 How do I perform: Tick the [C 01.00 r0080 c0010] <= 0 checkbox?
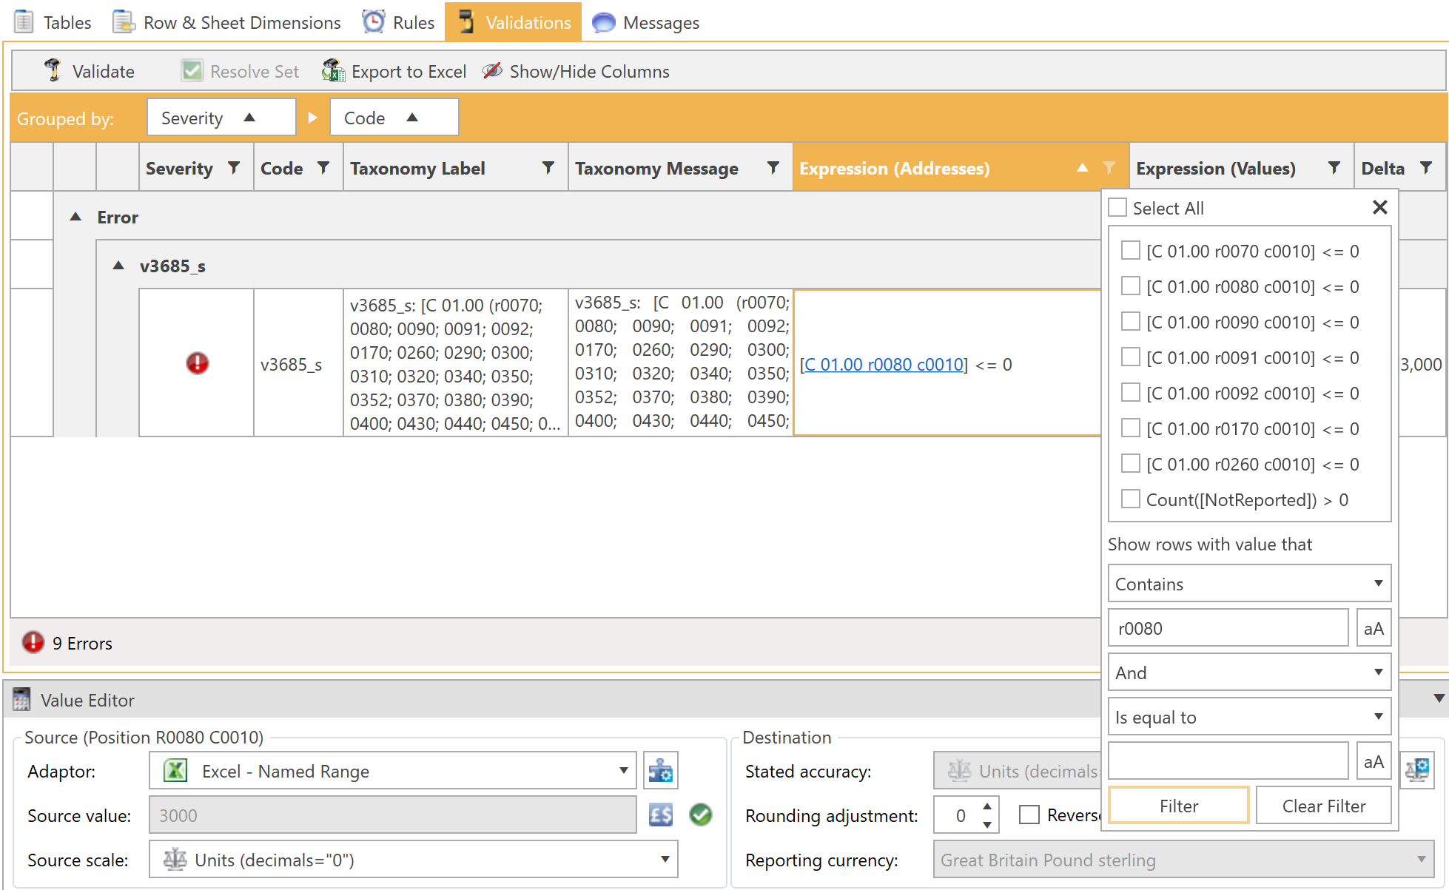pyautogui.click(x=1130, y=286)
